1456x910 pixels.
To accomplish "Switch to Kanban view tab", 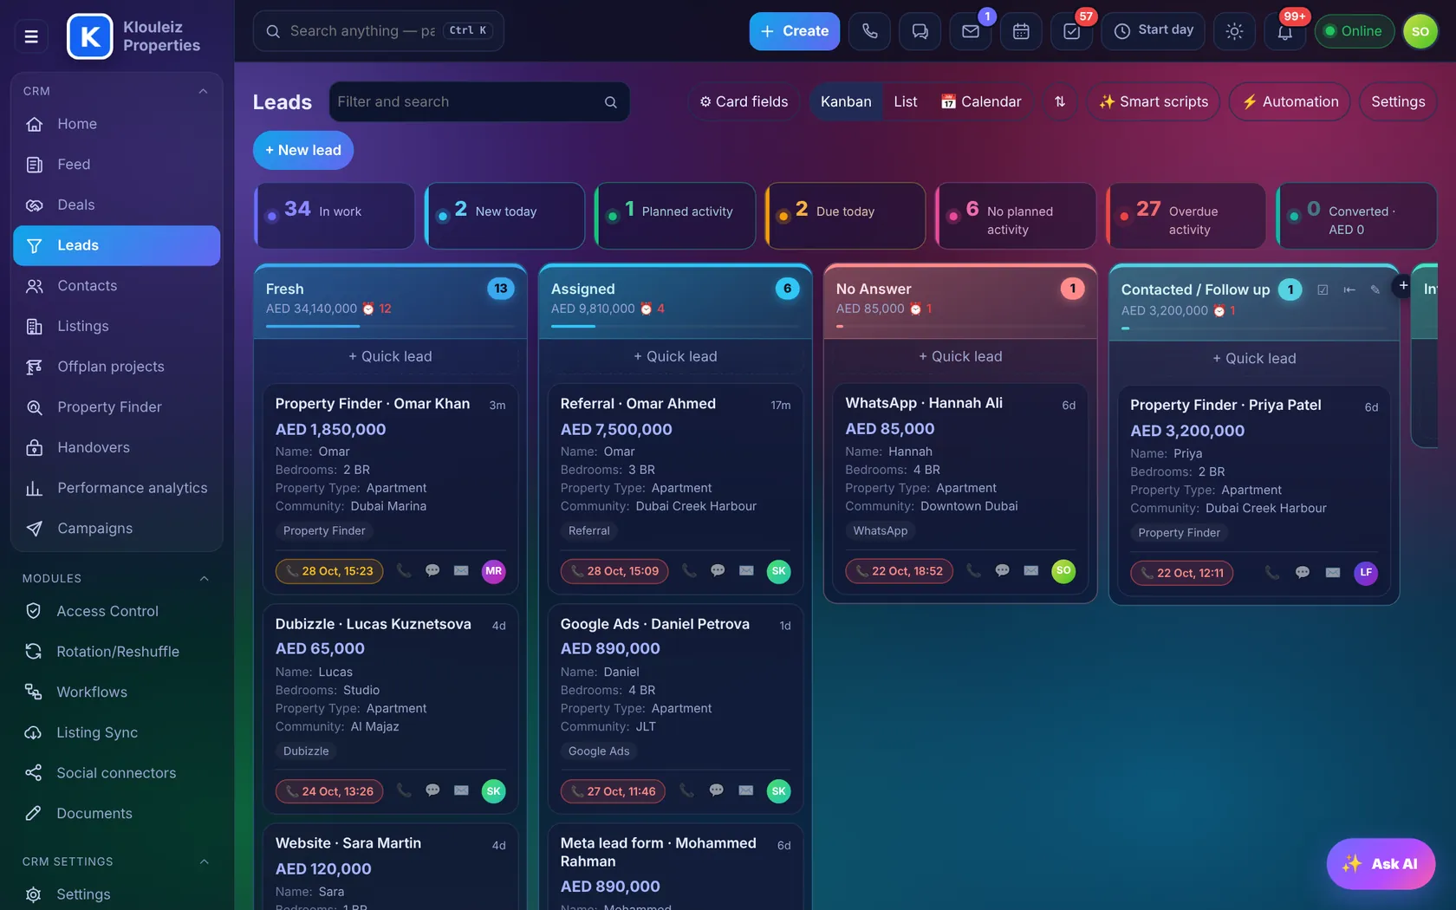I will click(x=845, y=101).
